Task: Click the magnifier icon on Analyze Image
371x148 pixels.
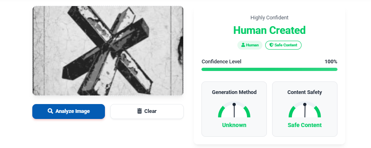Action: pos(50,111)
